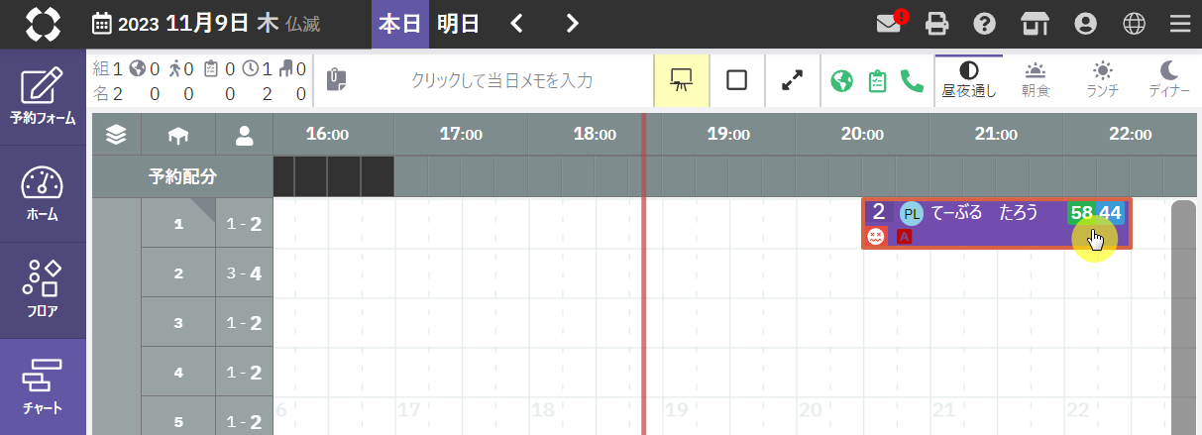The image size is (1202, 435).
Task: Click the 当日メモ input field
Action: 502,80
